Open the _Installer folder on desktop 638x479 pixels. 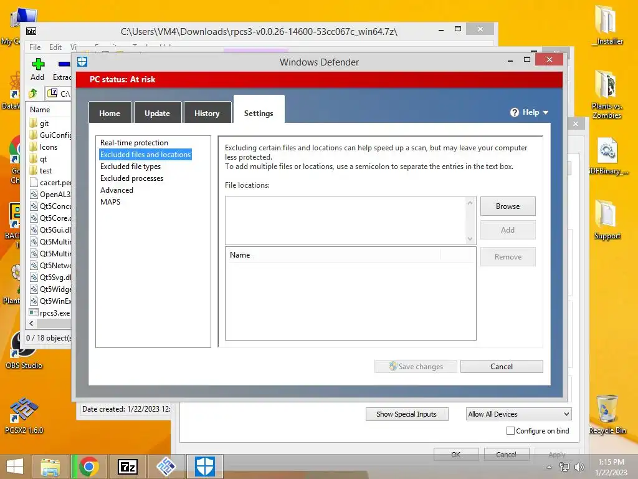click(x=607, y=24)
